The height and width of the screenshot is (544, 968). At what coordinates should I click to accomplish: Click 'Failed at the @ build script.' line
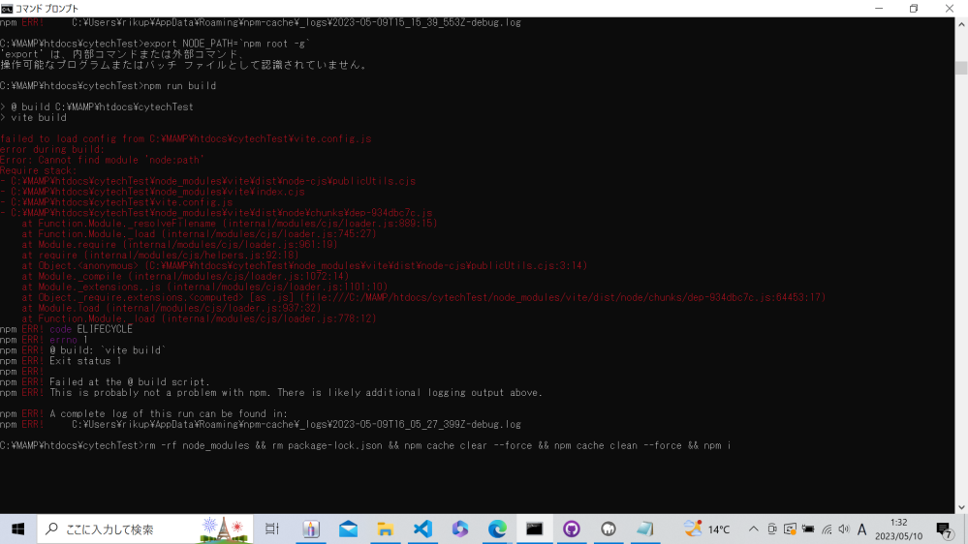coord(105,381)
